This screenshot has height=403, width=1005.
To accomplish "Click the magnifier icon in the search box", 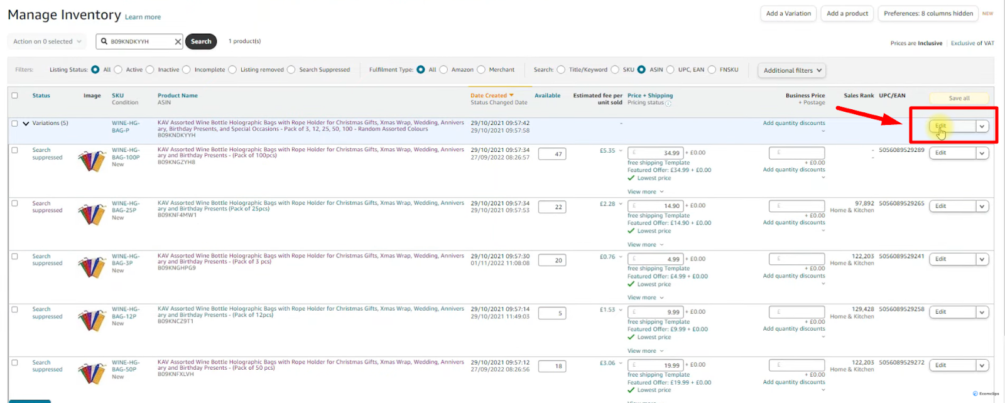I will click(x=104, y=41).
